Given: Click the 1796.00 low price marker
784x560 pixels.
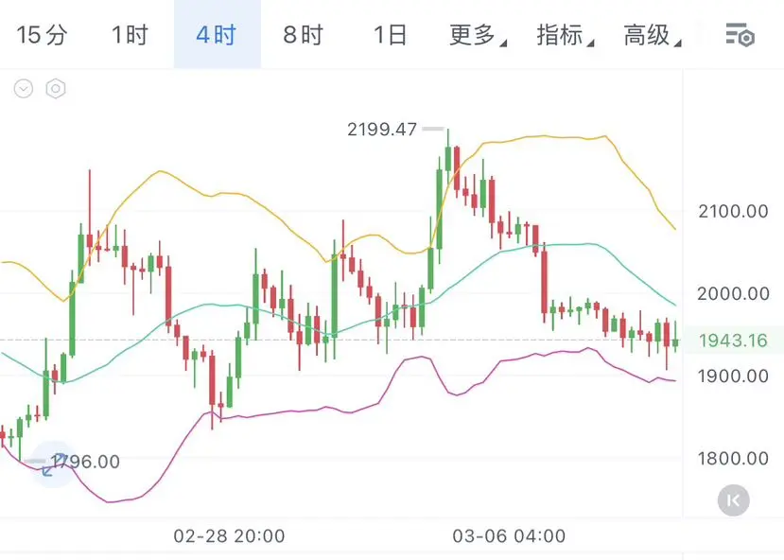Looking at the screenshot, I should [x=87, y=462].
